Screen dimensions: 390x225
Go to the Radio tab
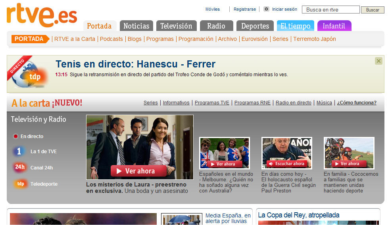tap(216, 26)
